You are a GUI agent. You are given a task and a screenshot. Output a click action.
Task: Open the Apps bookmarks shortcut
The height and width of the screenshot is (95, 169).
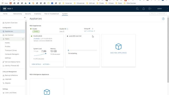pos(5,3)
